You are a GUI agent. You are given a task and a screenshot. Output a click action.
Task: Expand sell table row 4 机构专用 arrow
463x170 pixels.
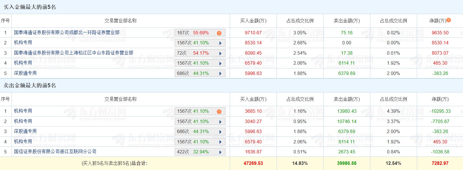click(x=220, y=142)
